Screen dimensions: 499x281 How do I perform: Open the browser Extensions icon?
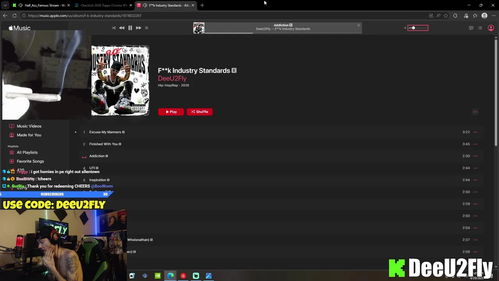click(x=455, y=16)
